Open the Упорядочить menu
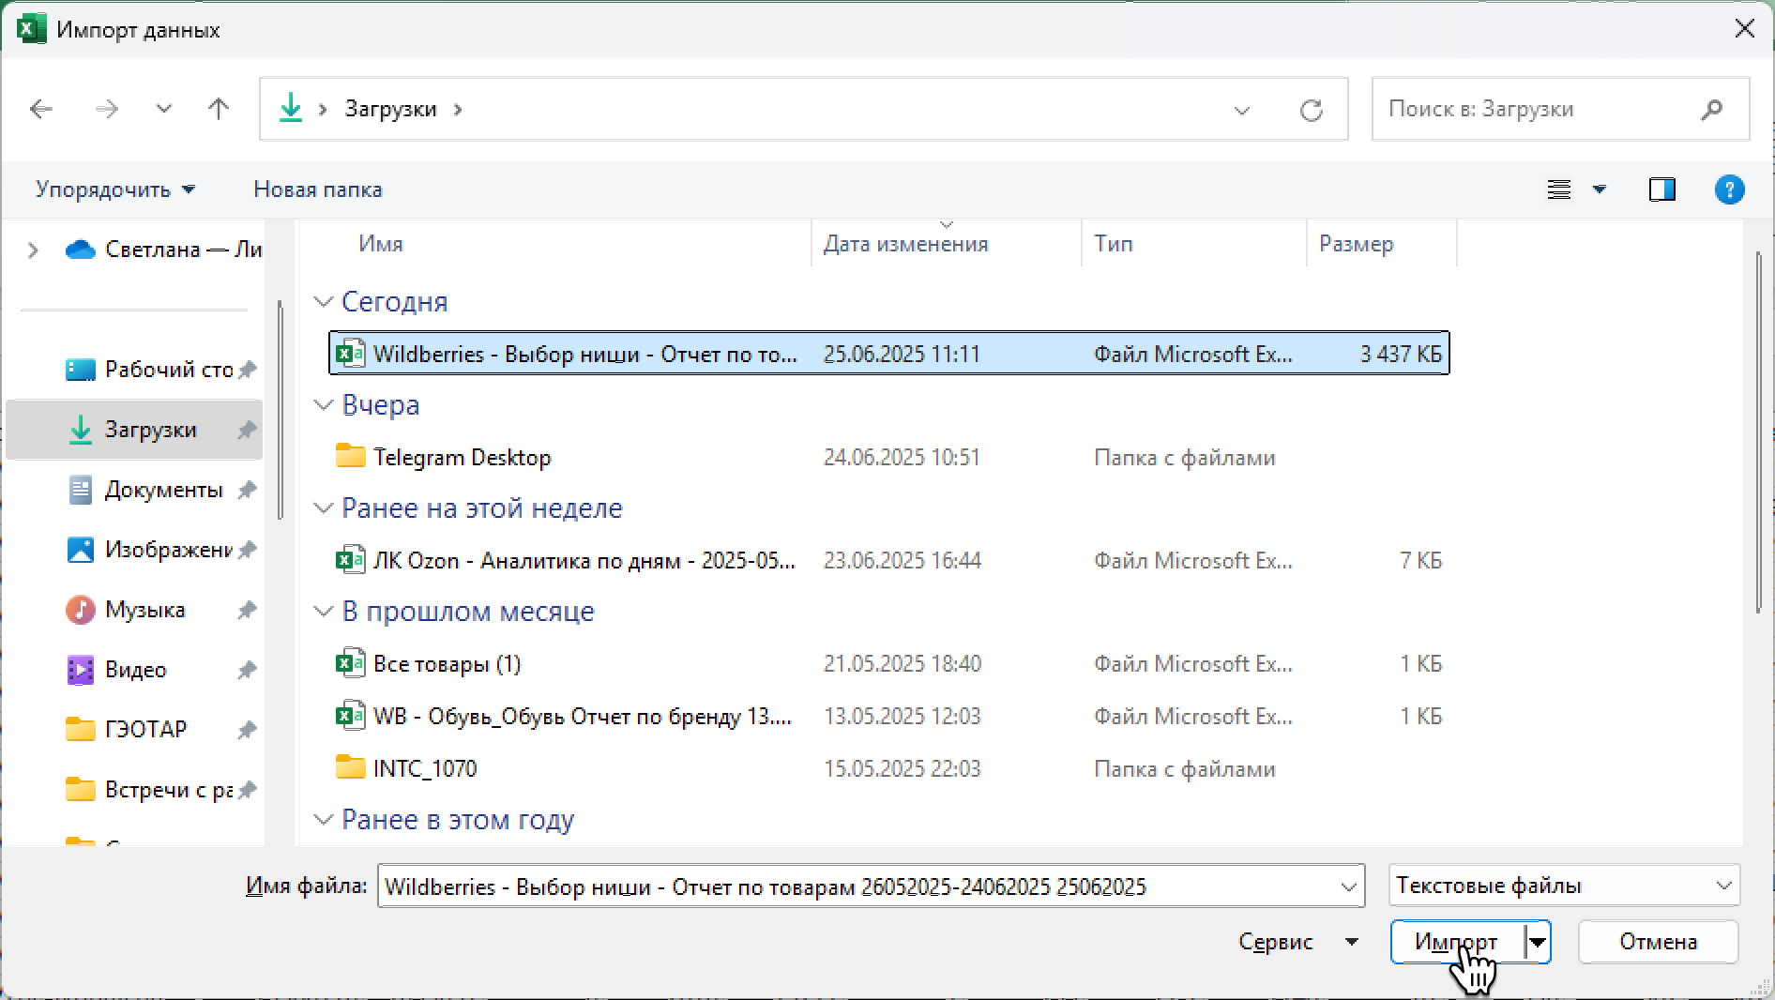Viewport: 1775px width, 1000px height. pyautogui.click(x=115, y=189)
